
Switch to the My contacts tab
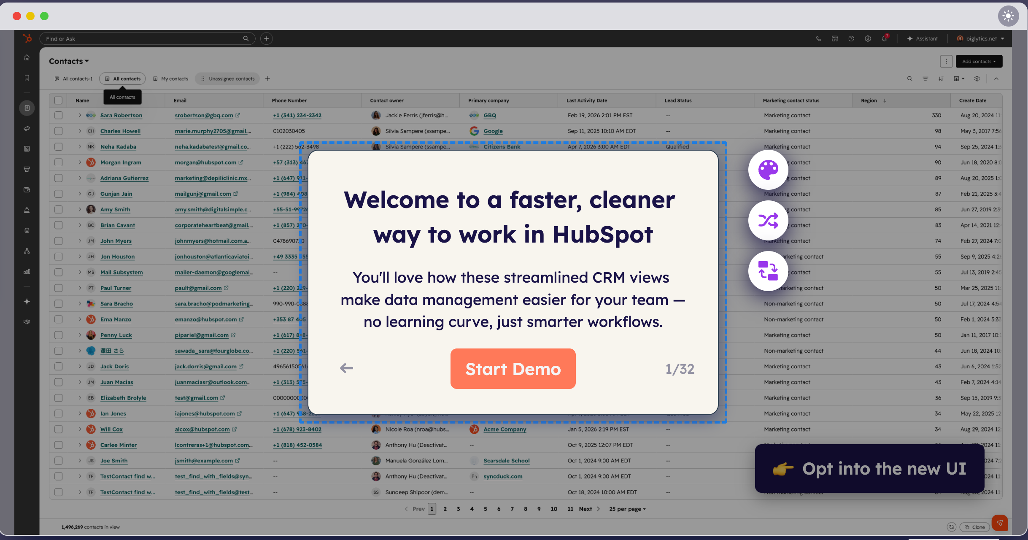170,78
